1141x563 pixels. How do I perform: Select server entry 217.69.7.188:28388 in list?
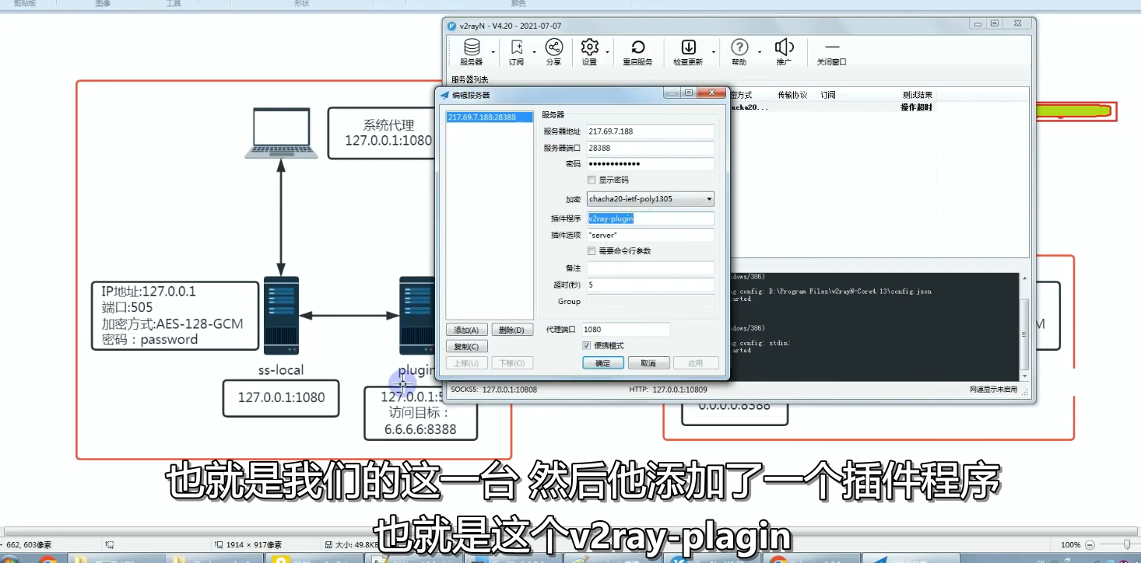(x=490, y=117)
